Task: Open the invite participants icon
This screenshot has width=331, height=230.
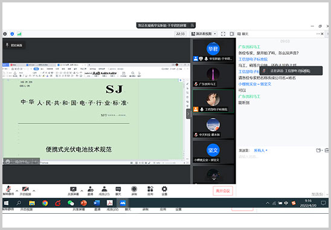Action: coord(91,191)
